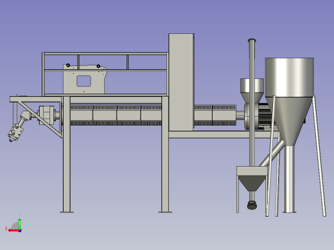The height and width of the screenshot is (250, 334).
Task: Select the gearbox block beside the die head
Action: (46, 115)
